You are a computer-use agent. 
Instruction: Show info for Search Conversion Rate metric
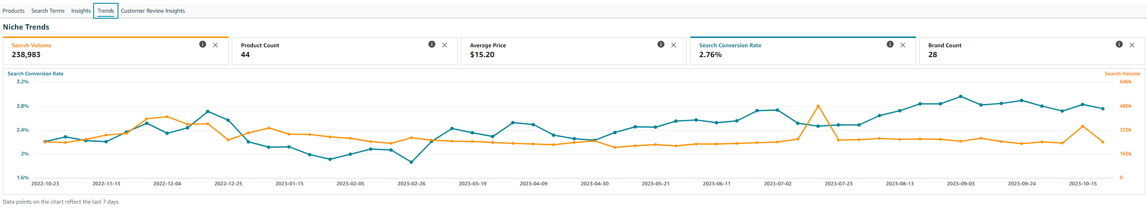tap(890, 44)
